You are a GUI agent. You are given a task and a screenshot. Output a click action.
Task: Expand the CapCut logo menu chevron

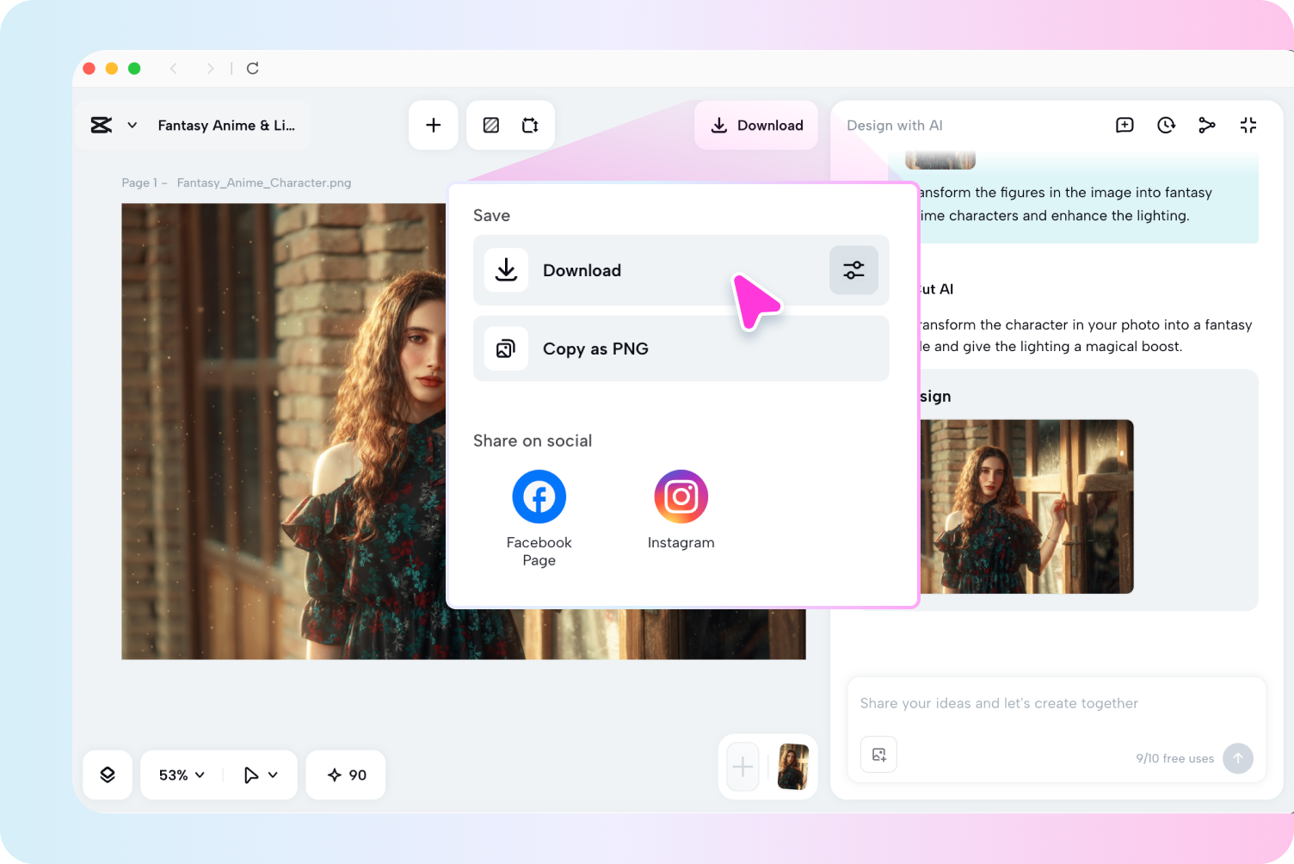pos(132,126)
